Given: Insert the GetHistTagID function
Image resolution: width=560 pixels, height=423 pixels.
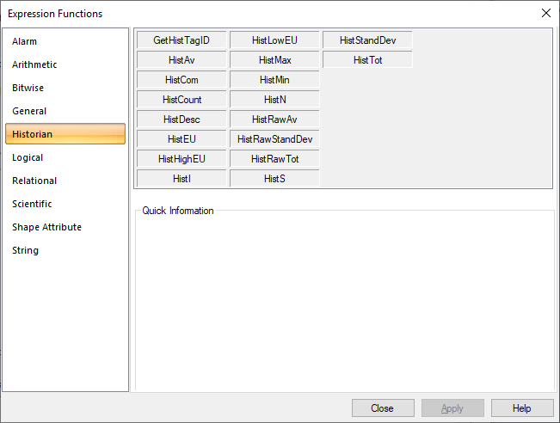Looking at the screenshot, I should pyautogui.click(x=182, y=40).
